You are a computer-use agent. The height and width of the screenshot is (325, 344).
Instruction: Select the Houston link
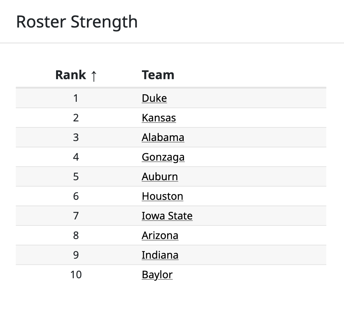pos(162,196)
